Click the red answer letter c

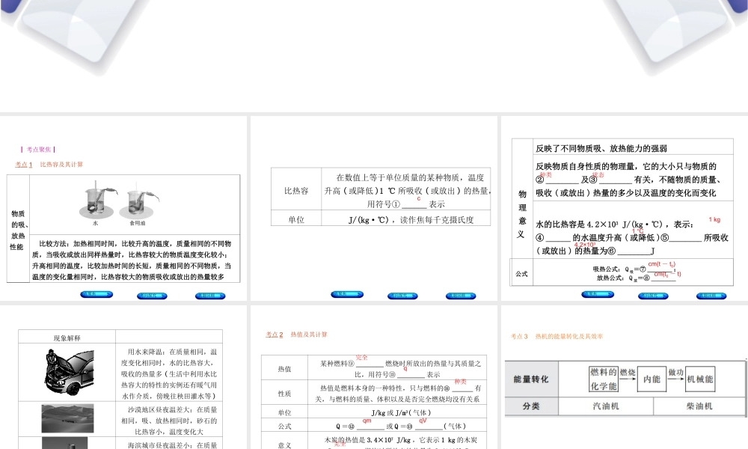(x=419, y=198)
